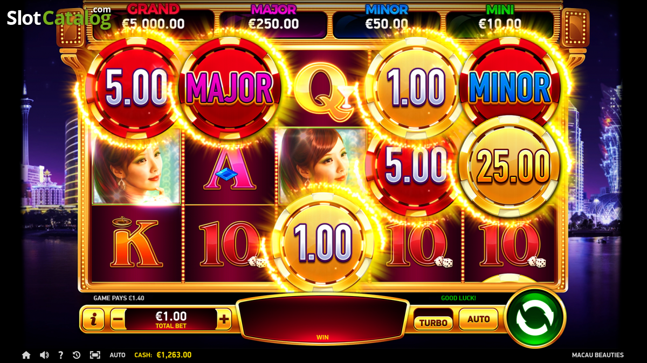Decrease total bet with minus button

pyautogui.click(x=118, y=319)
